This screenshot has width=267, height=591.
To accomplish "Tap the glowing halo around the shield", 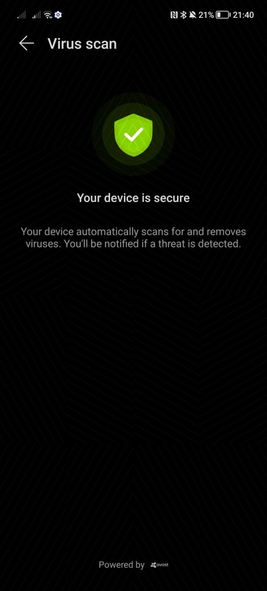I will [133, 135].
